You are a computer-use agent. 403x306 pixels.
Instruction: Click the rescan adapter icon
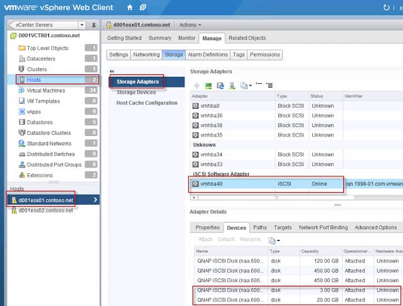(x=232, y=85)
